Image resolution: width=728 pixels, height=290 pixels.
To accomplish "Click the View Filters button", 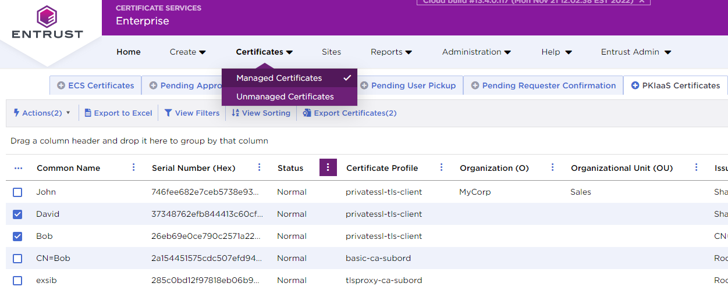I will 191,113.
